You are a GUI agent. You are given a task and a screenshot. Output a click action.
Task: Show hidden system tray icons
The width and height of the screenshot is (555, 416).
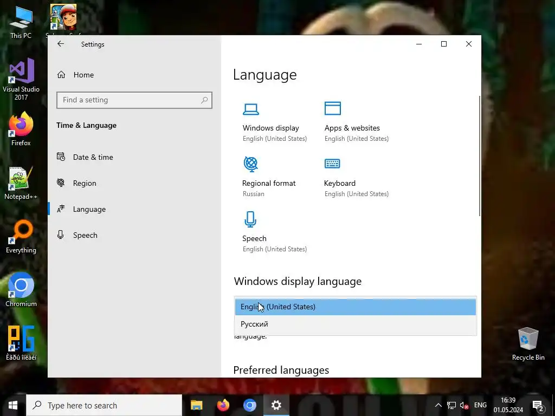(x=438, y=405)
